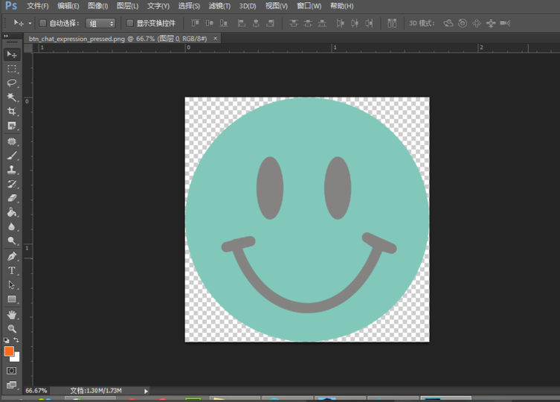Viewport: 560px width, 402px height.
Task: Select the Clone Stamp tool
Action: coord(12,170)
